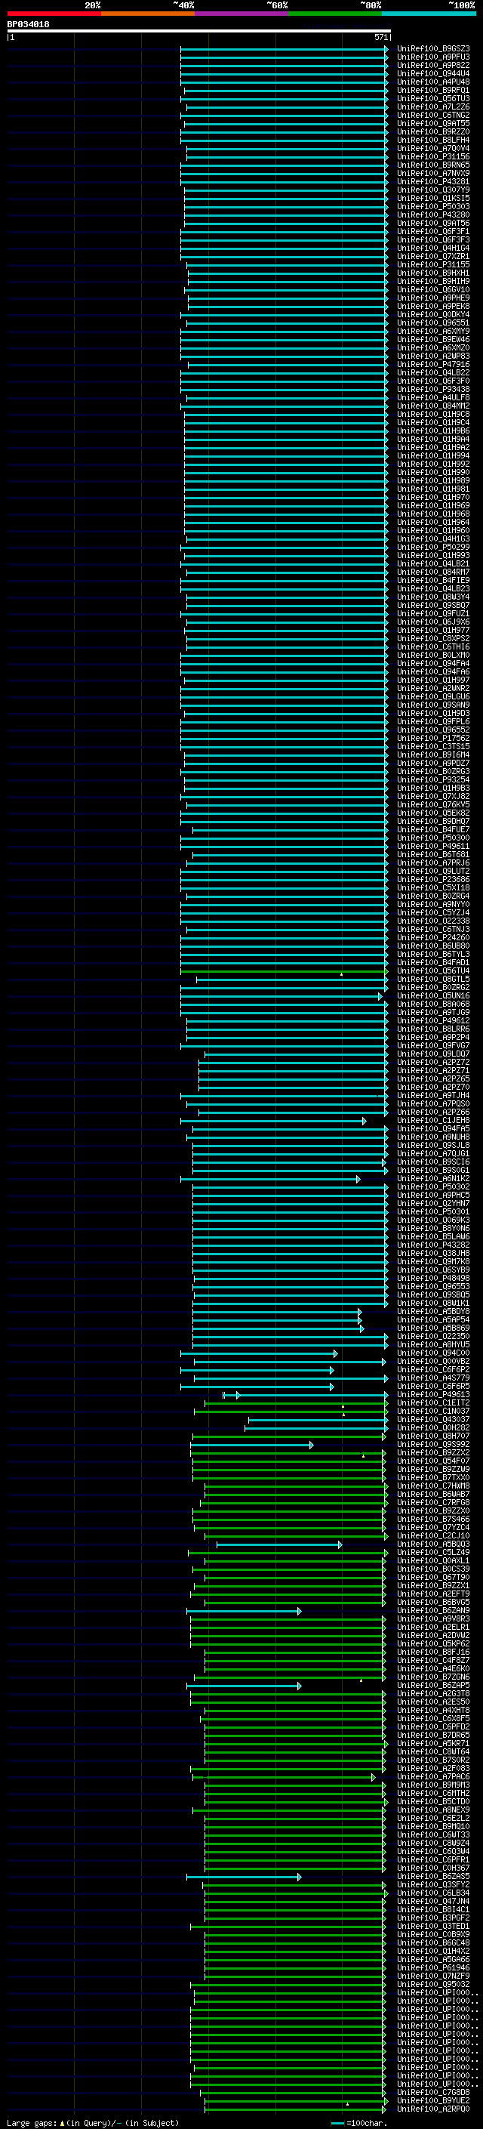
Task: Click the Large gaps legend text
Action: [93, 2123]
